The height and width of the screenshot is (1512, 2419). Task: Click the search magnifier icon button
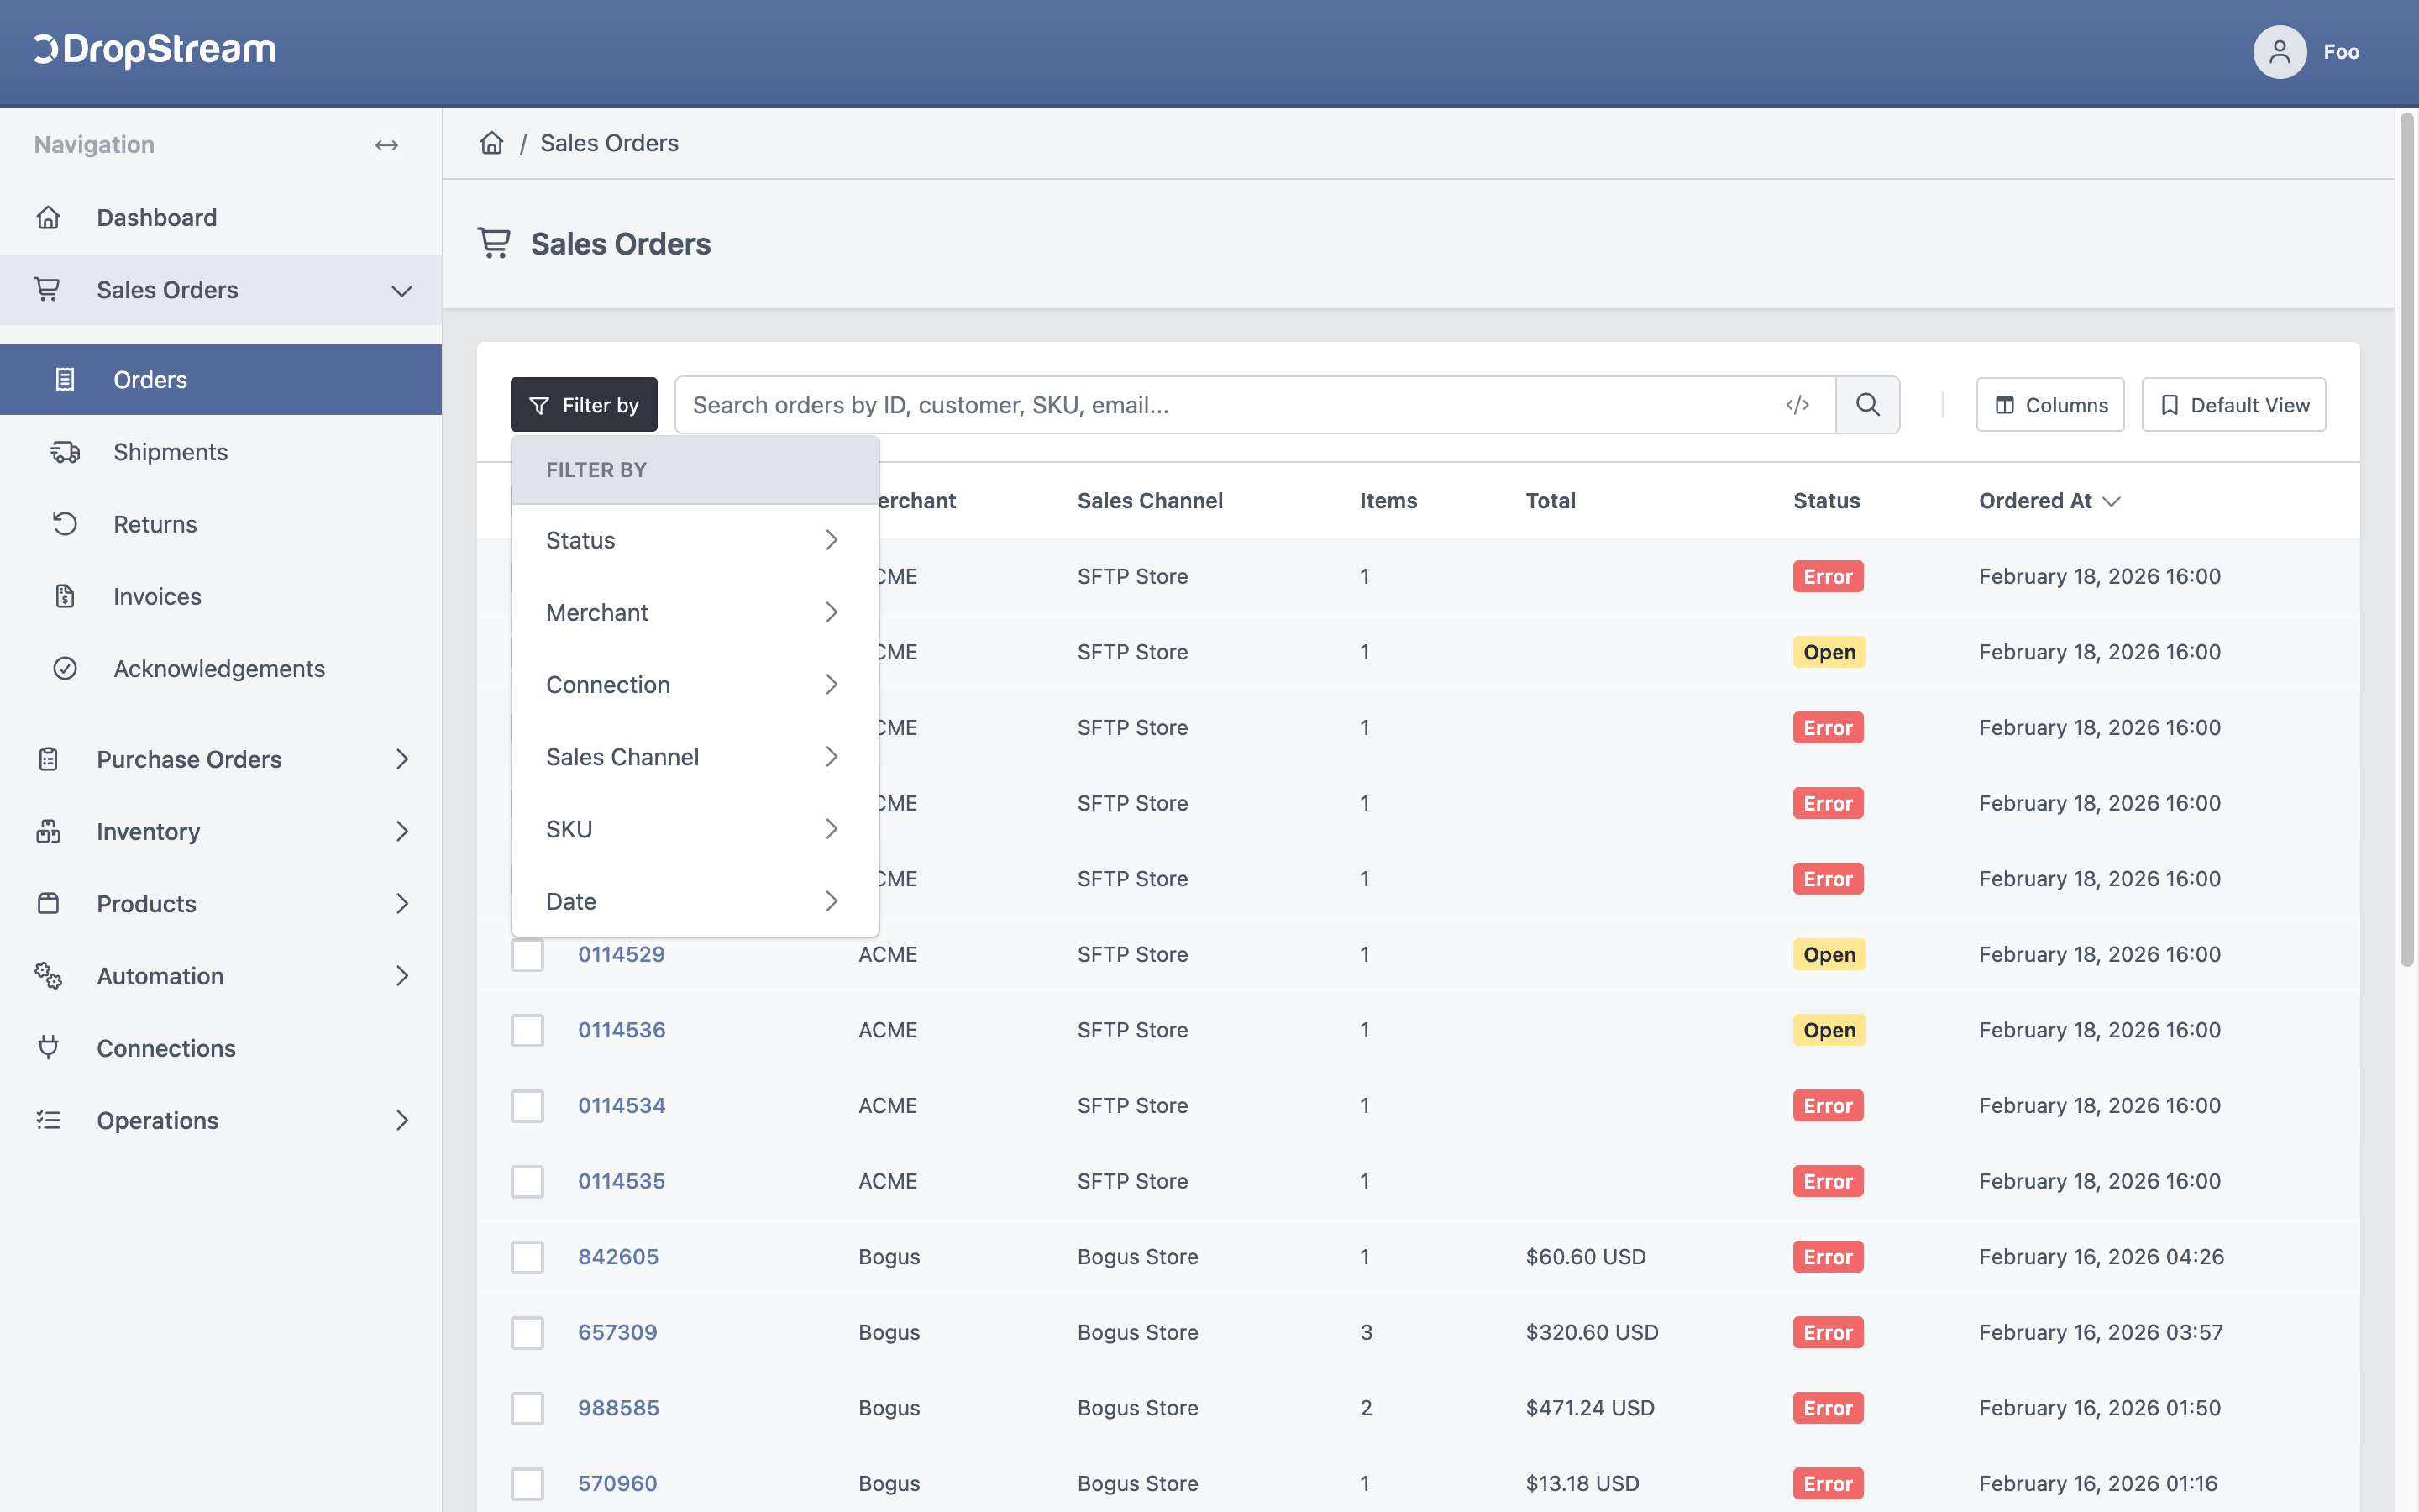tap(1867, 405)
